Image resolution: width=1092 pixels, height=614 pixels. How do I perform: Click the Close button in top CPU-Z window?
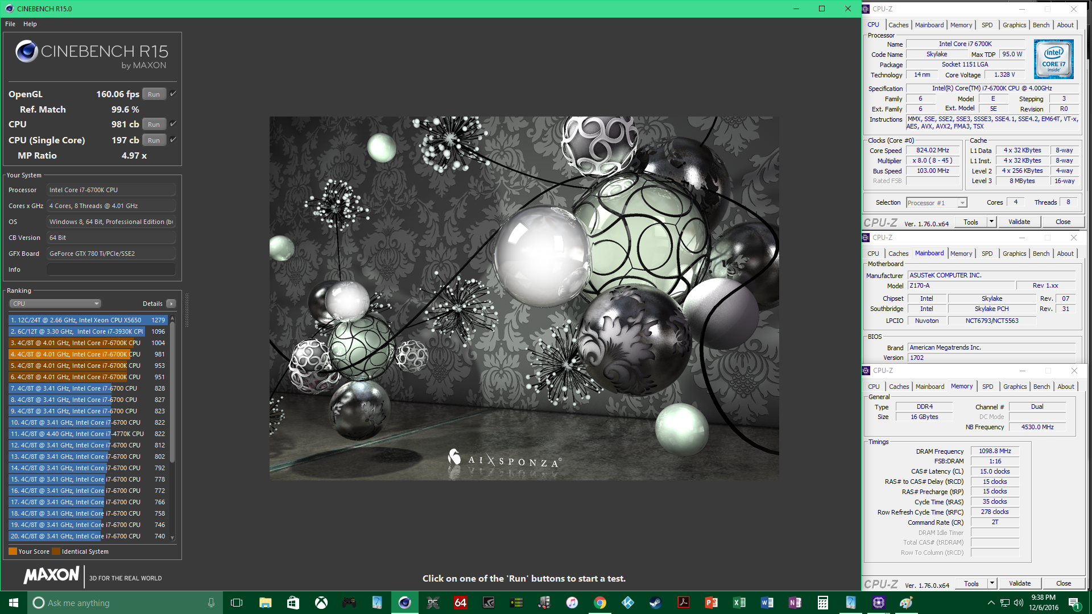[1062, 222]
